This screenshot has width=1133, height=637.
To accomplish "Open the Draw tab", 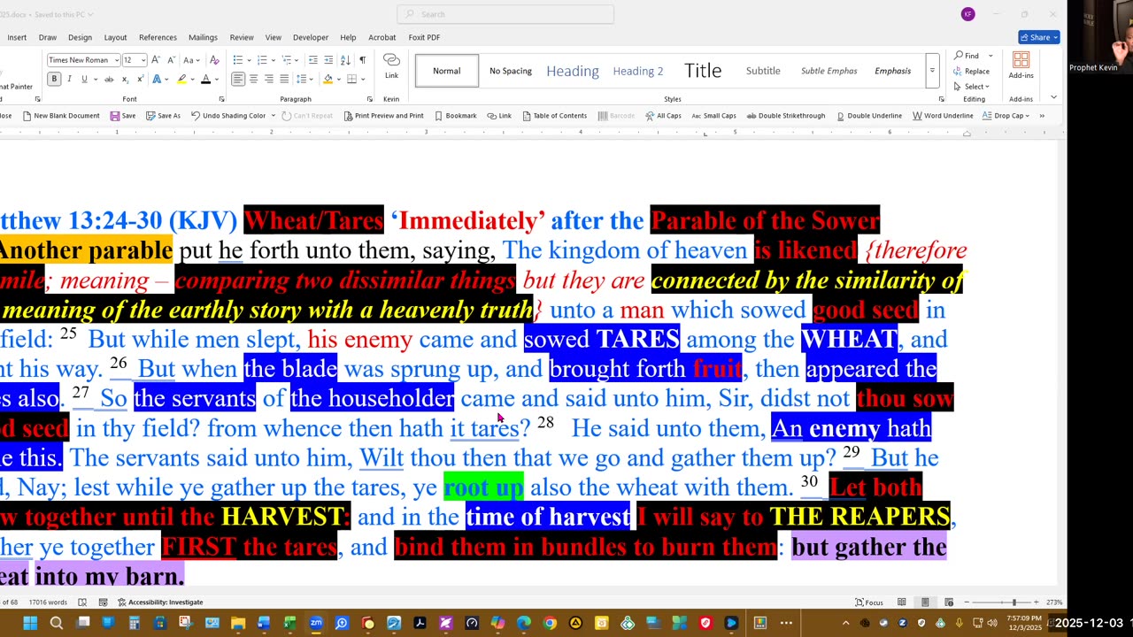I will coord(47,37).
